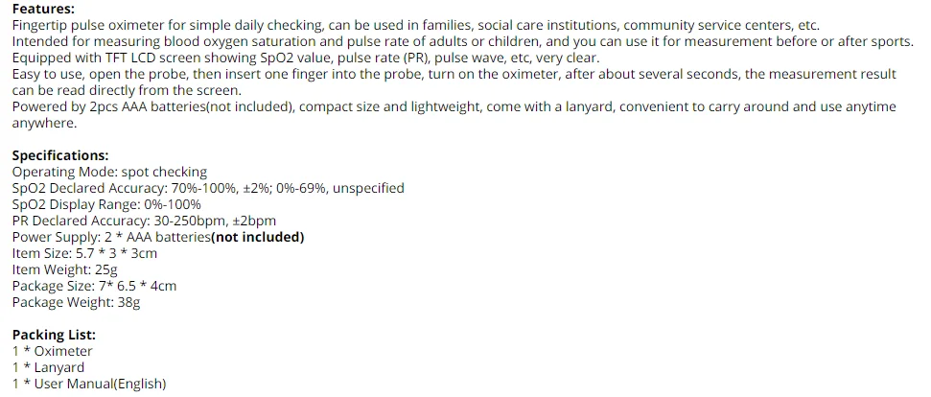Click the bold 'not included' text
The height and width of the screenshot is (397, 931).
(x=259, y=237)
